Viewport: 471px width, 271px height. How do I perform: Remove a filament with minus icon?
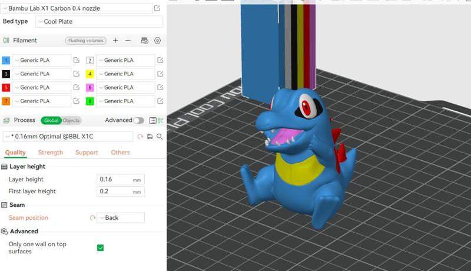coord(128,40)
